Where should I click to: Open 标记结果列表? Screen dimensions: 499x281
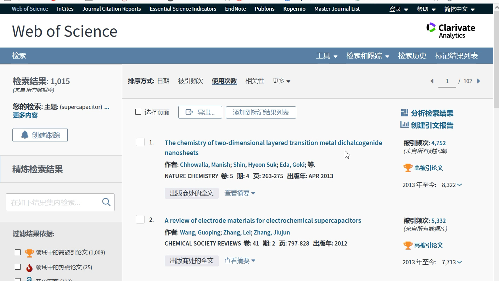456,56
